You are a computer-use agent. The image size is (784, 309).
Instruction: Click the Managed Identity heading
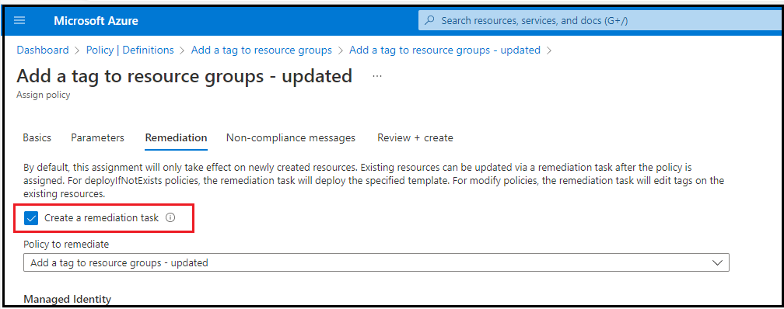pyautogui.click(x=67, y=299)
